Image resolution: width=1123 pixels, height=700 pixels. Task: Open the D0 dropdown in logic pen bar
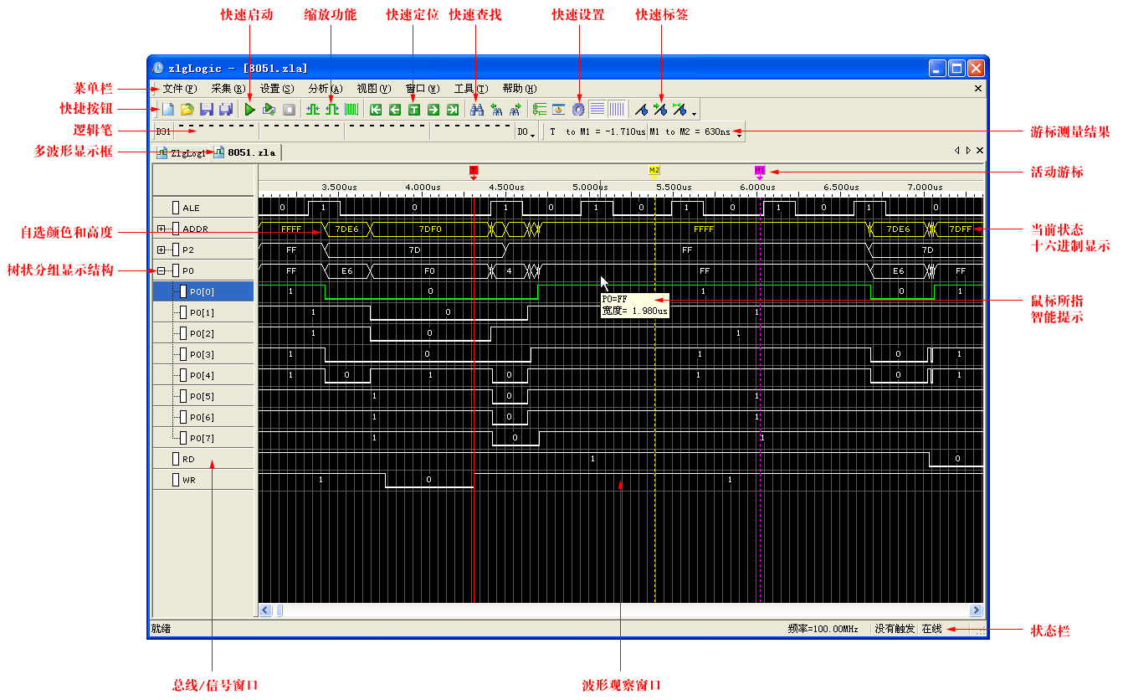tap(526, 132)
